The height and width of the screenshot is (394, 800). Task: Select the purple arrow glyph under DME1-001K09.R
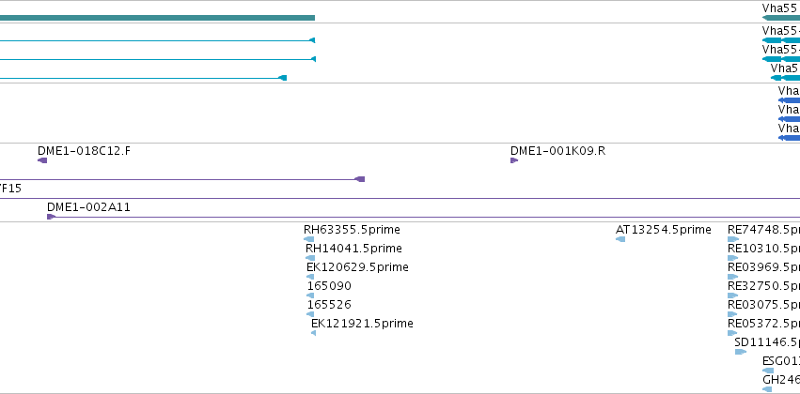pyautogui.click(x=514, y=160)
